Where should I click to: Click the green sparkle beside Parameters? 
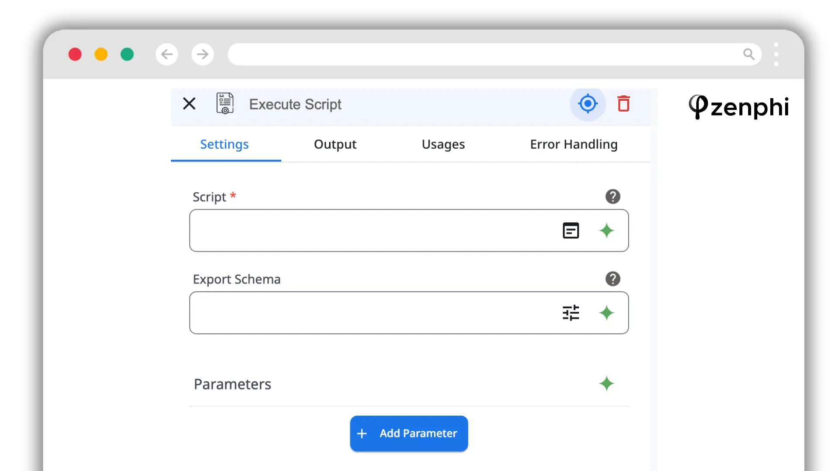click(x=606, y=384)
